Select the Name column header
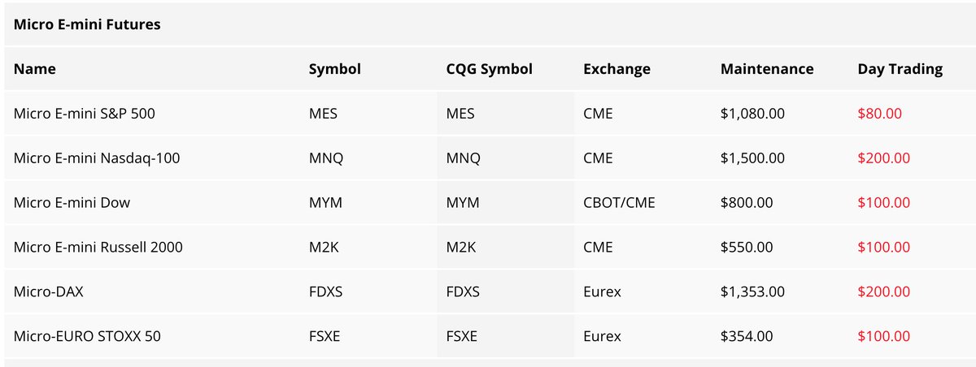 35,69
